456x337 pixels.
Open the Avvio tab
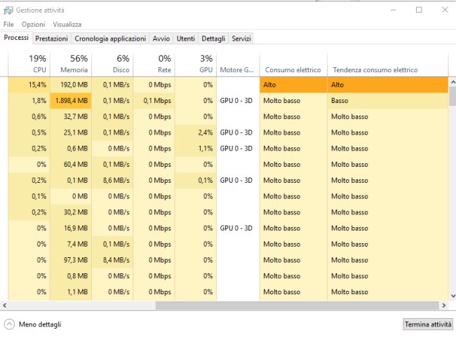coord(161,39)
